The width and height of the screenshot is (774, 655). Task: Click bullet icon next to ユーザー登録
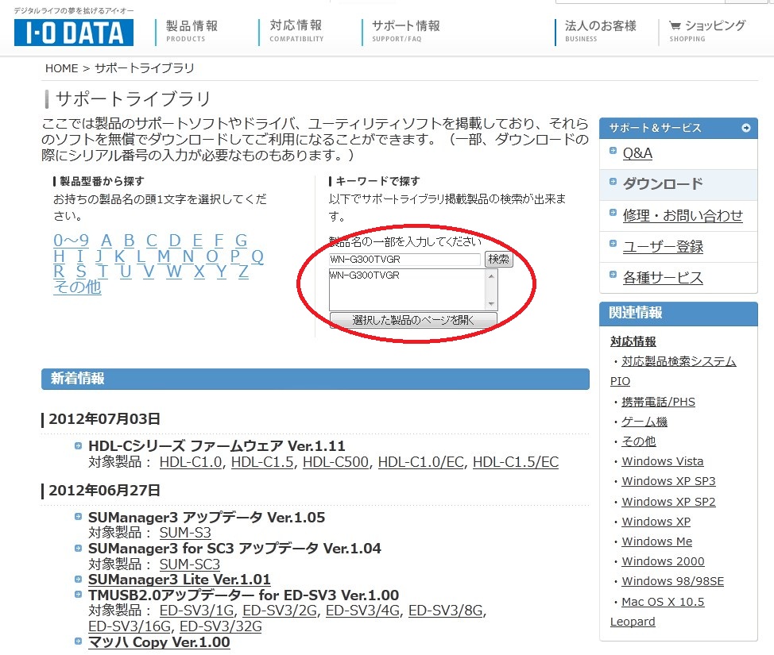click(x=613, y=245)
